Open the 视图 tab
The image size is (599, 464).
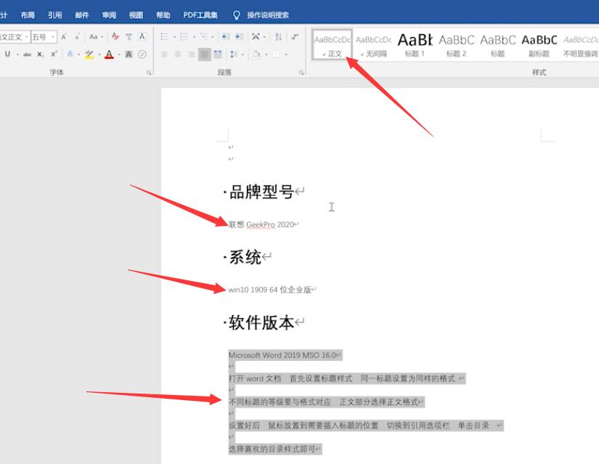[136, 15]
